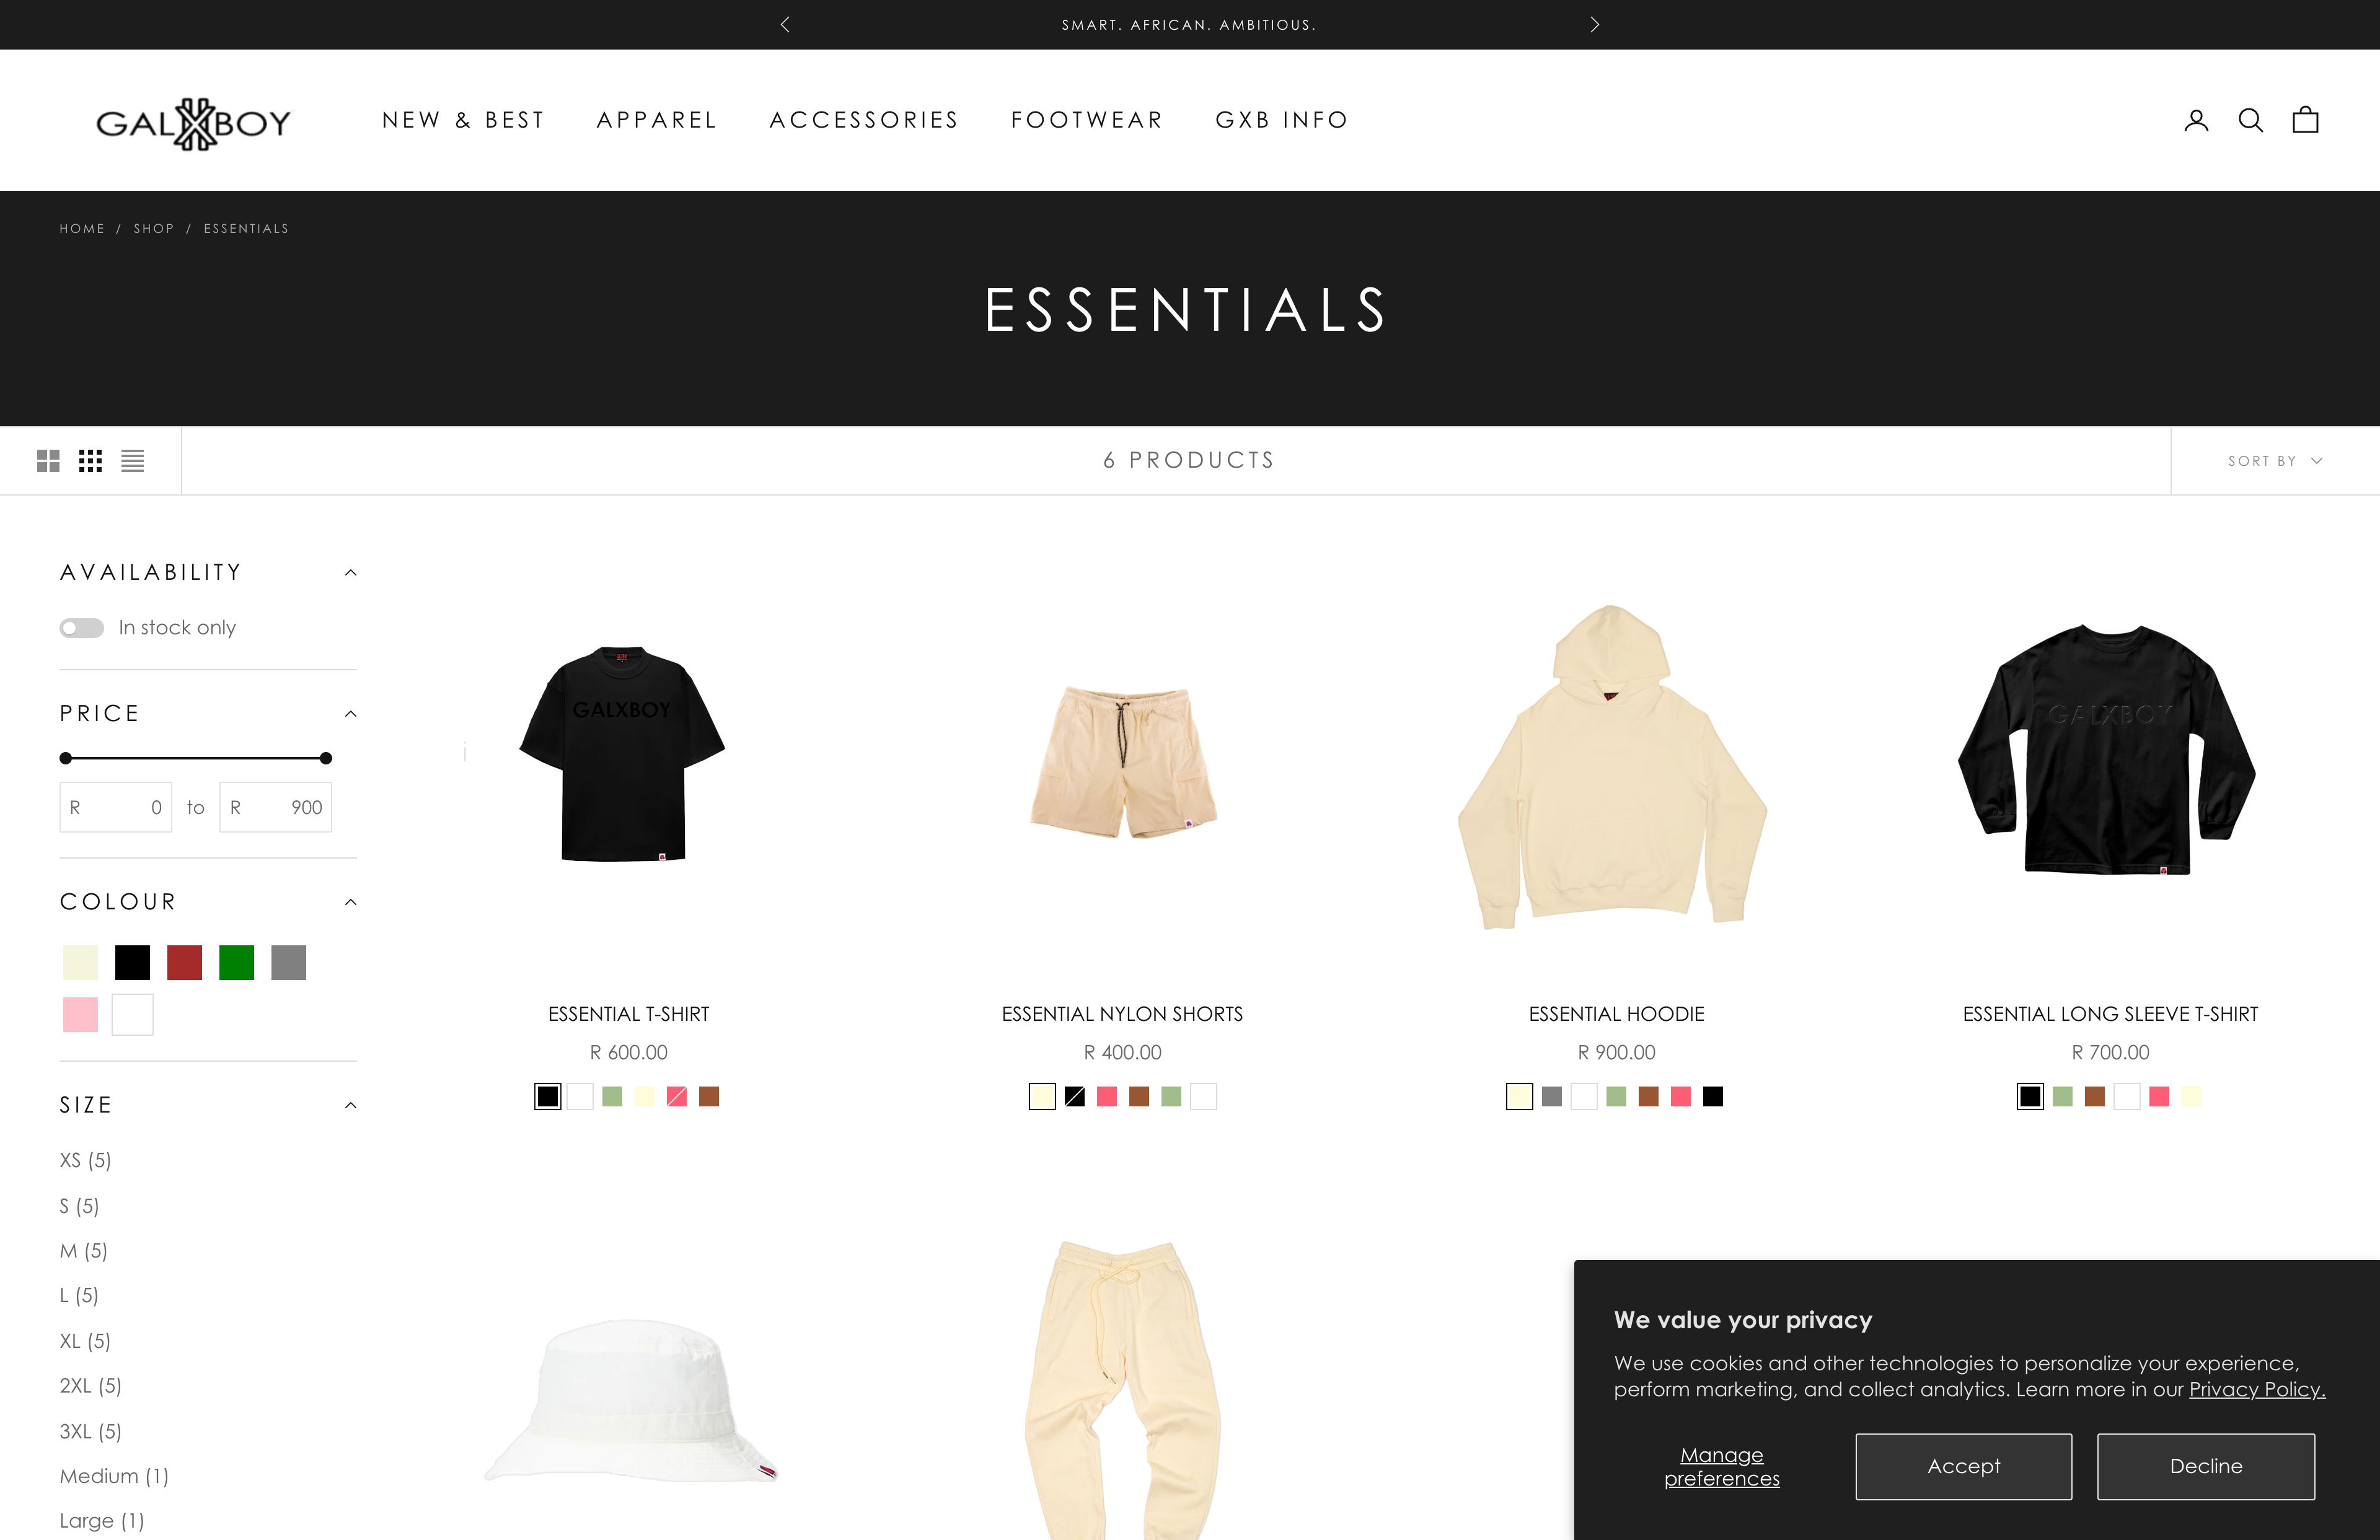
Task: Show previous announcement with left arrow
Action: tap(785, 24)
